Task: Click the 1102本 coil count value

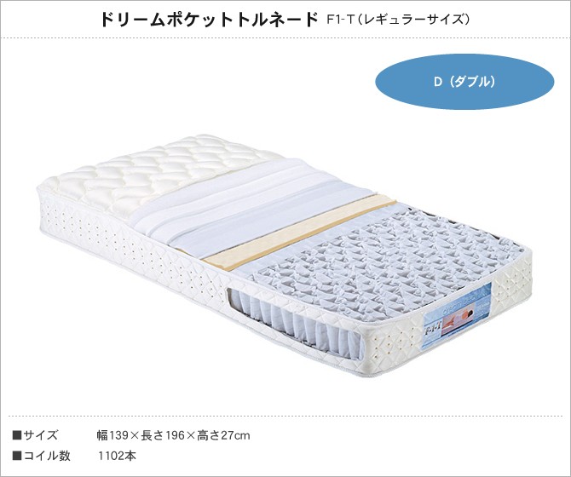Action: (117, 456)
